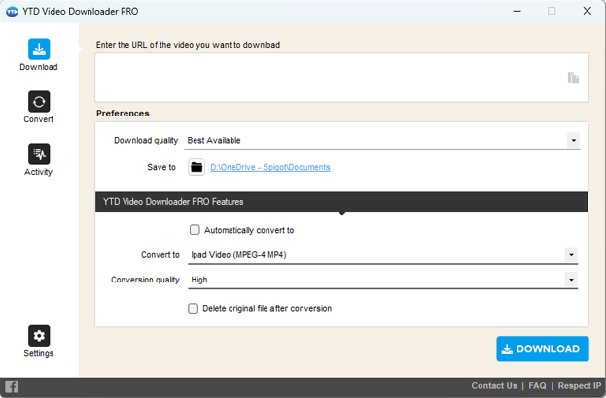606x398 pixels.
Task: Click the folder icon beside Save to
Action: (x=196, y=167)
